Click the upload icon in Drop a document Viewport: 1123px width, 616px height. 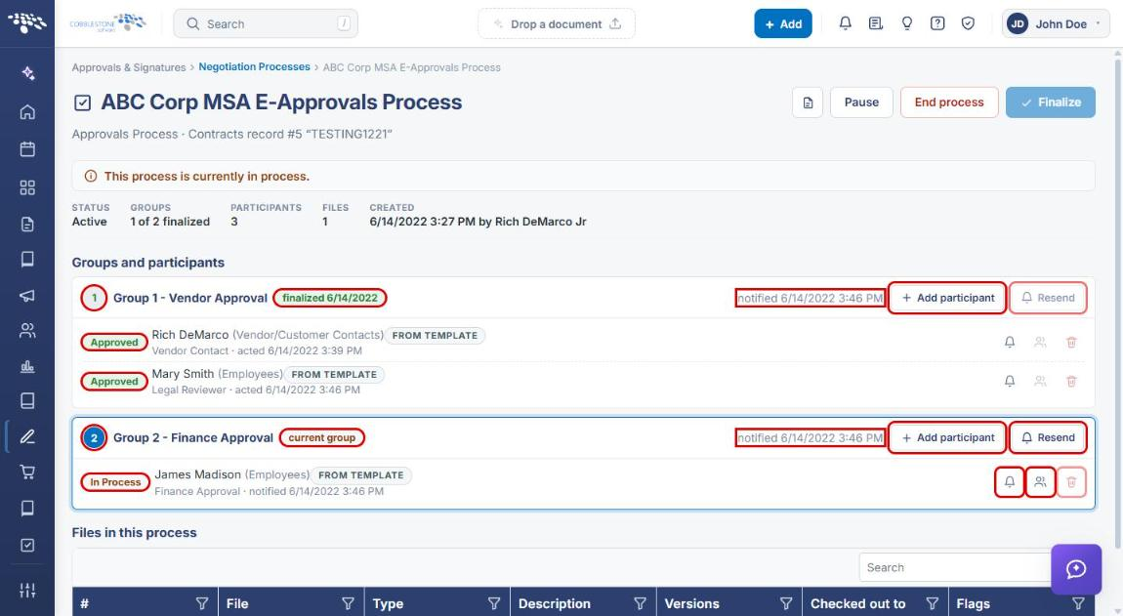(x=615, y=23)
